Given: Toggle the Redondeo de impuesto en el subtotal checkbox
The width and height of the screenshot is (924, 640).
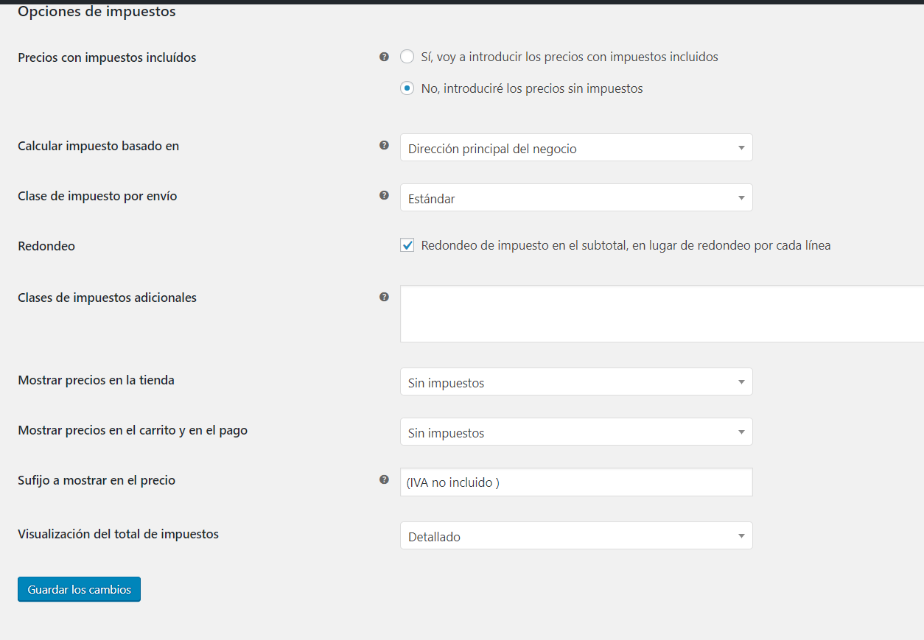Looking at the screenshot, I should click(x=407, y=245).
